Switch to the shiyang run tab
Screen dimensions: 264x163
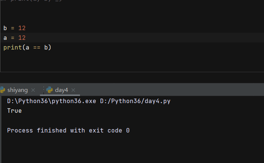coord(18,90)
